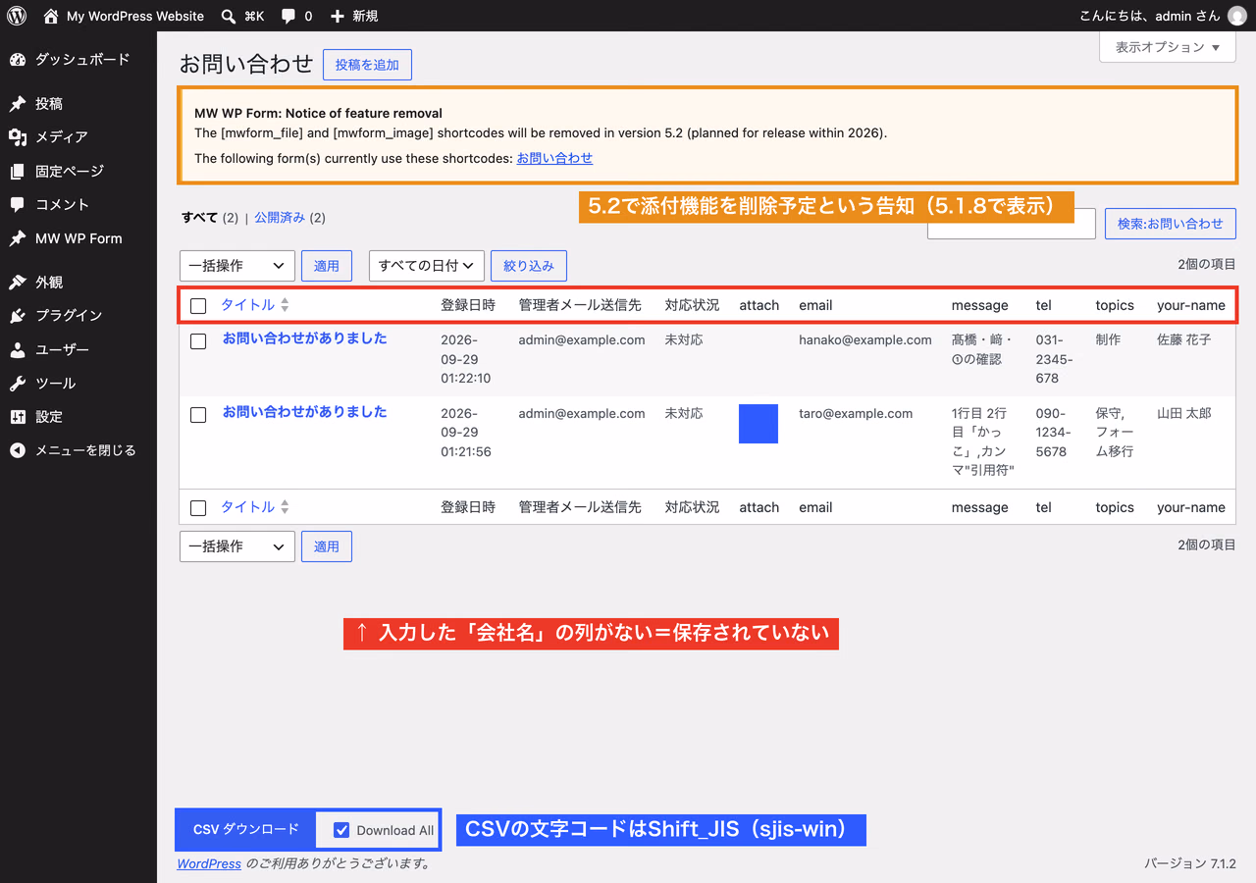
Task: Open the admin user avatar
Action: [x=1236, y=16]
